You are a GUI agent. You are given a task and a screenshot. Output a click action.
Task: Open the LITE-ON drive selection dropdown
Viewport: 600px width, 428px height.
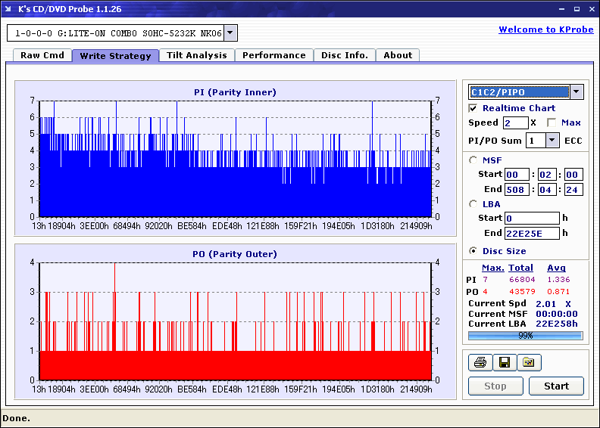point(231,33)
